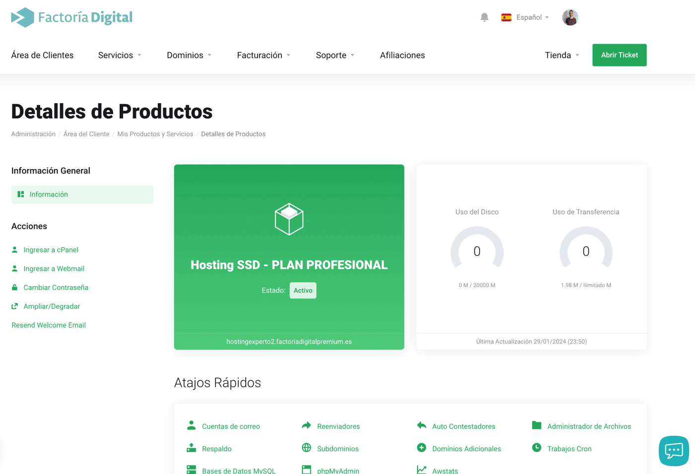Click the Spanish flag icon

506,17
